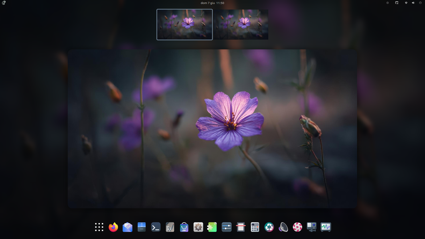425x239 pixels.
Task: Click the chameleon logo in the top bar
Action: click(4, 3)
